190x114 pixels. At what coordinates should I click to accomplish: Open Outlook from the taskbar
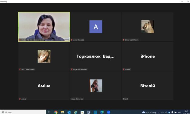point(69,112)
